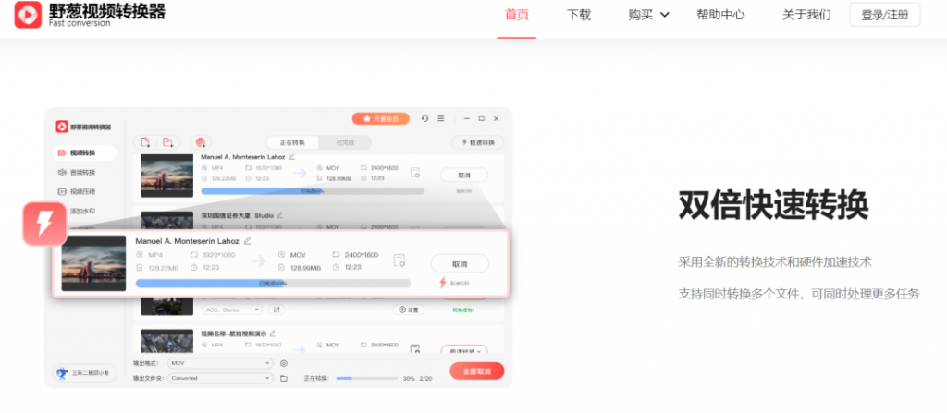Click 取消 in the enlarged highlighted card
947x413 pixels.
tap(460, 264)
